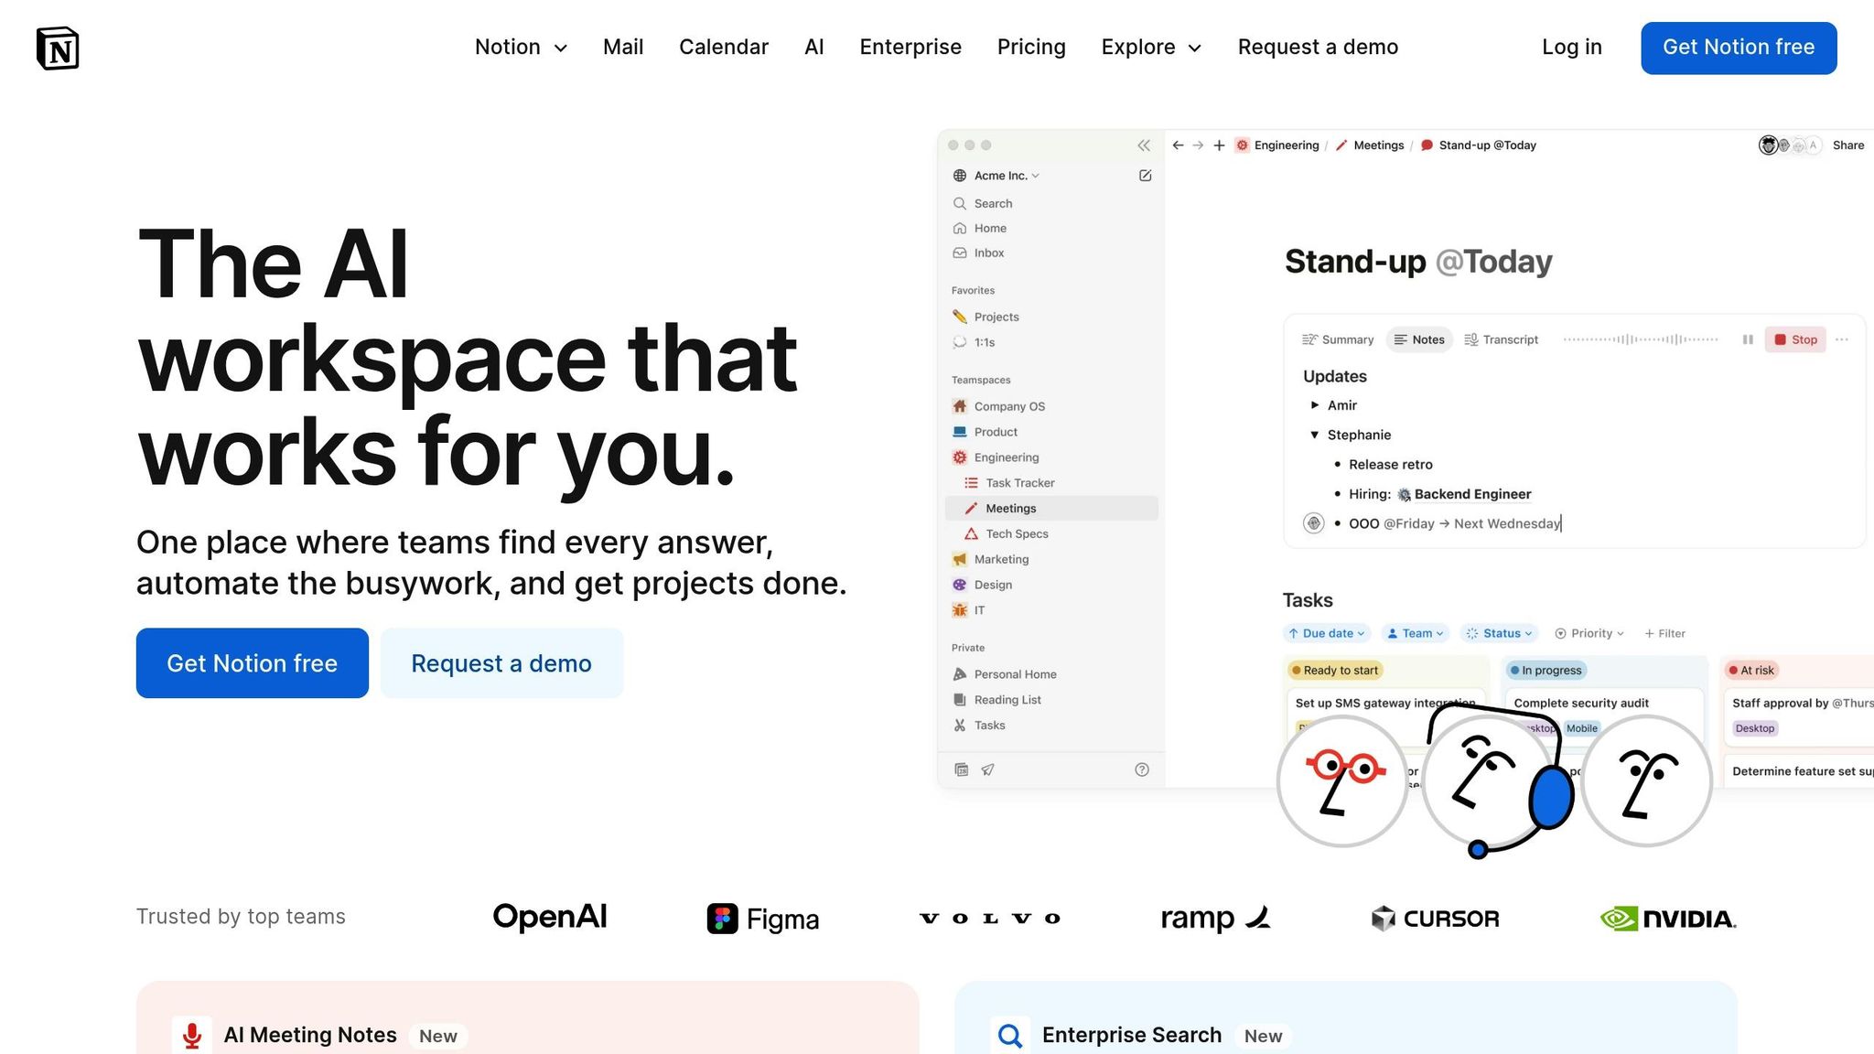Click the Log in link
Image resolution: width=1874 pixels, height=1054 pixels.
[1571, 48]
